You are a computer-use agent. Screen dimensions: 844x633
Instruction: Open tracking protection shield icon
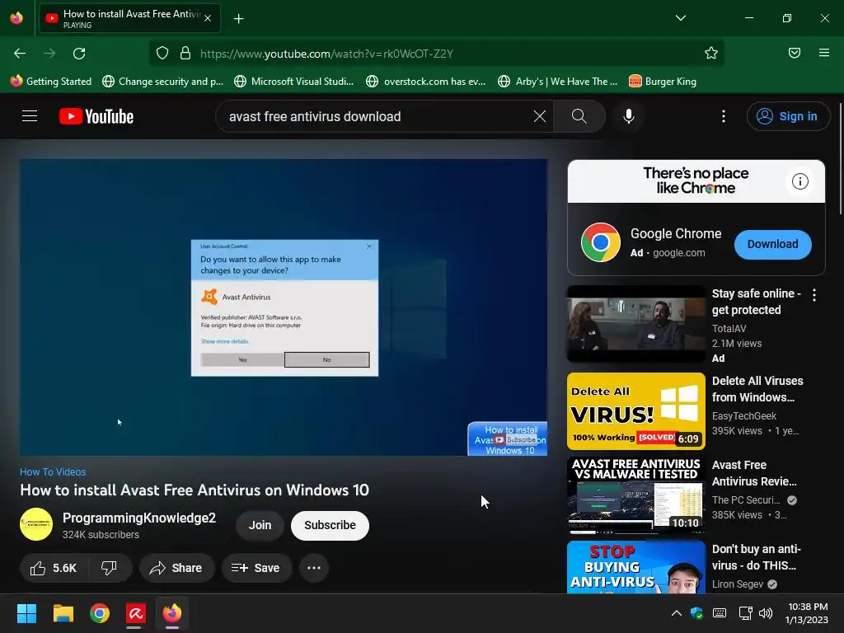click(x=162, y=54)
